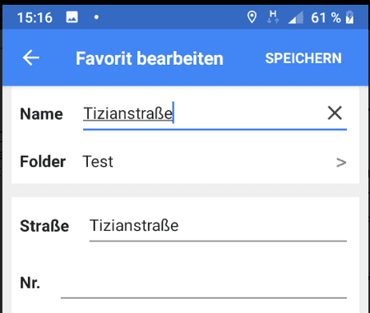This screenshot has height=313, width=370.
Task: Tap the Folder label row
Action: coord(185,162)
